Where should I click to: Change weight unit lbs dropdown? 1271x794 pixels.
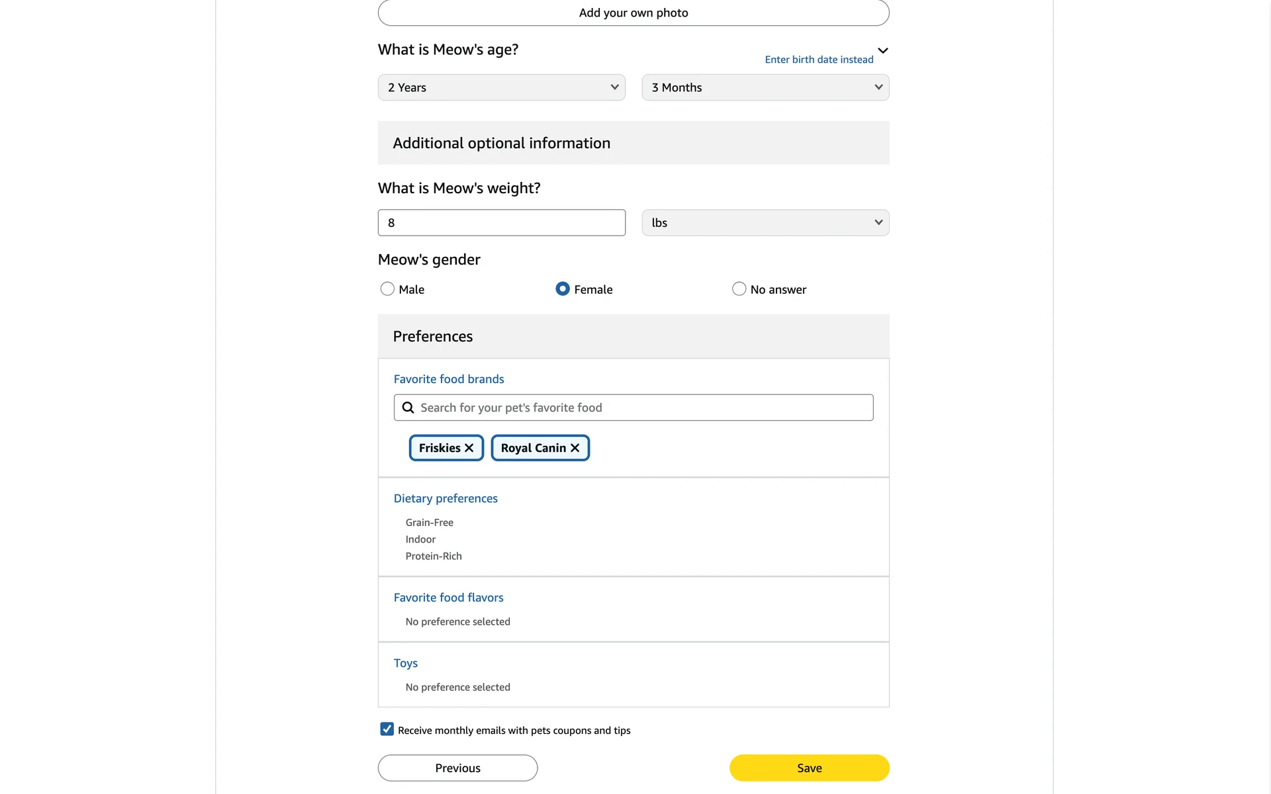(765, 222)
